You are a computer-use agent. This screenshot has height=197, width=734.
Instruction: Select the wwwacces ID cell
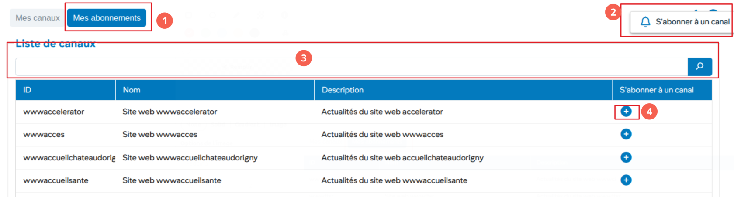point(44,134)
